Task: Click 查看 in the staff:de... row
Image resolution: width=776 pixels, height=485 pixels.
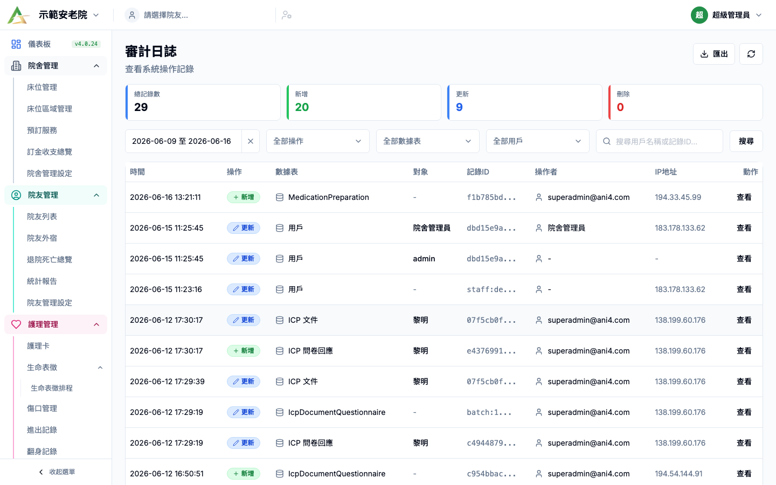Action: click(x=744, y=289)
